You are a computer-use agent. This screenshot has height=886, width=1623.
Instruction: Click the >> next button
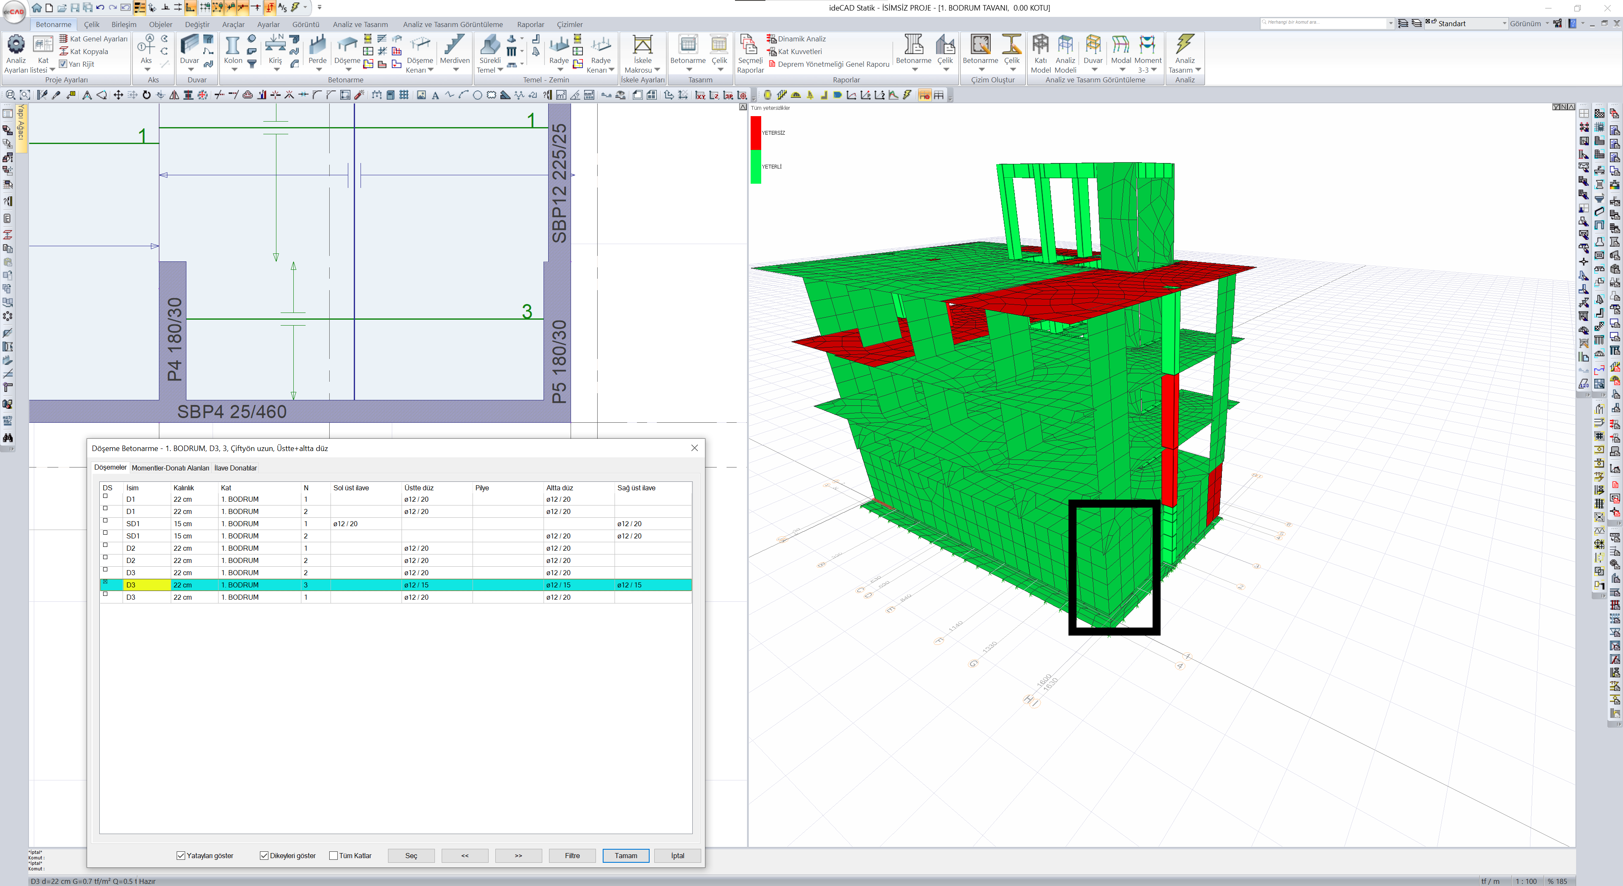(x=519, y=856)
